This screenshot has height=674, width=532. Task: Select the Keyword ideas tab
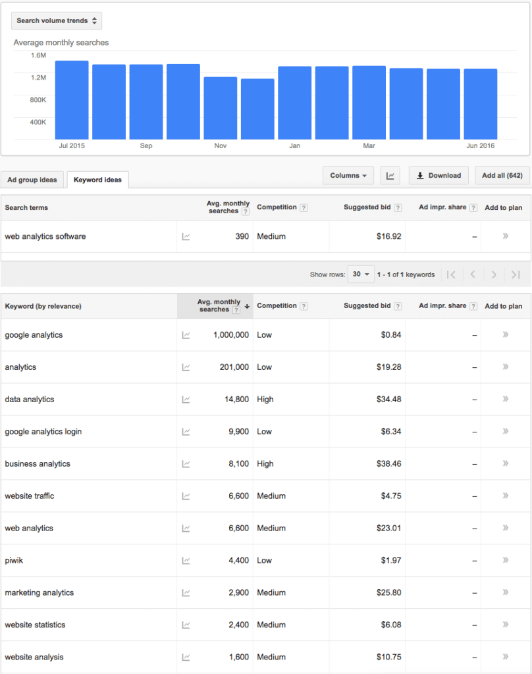pyautogui.click(x=97, y=180)
